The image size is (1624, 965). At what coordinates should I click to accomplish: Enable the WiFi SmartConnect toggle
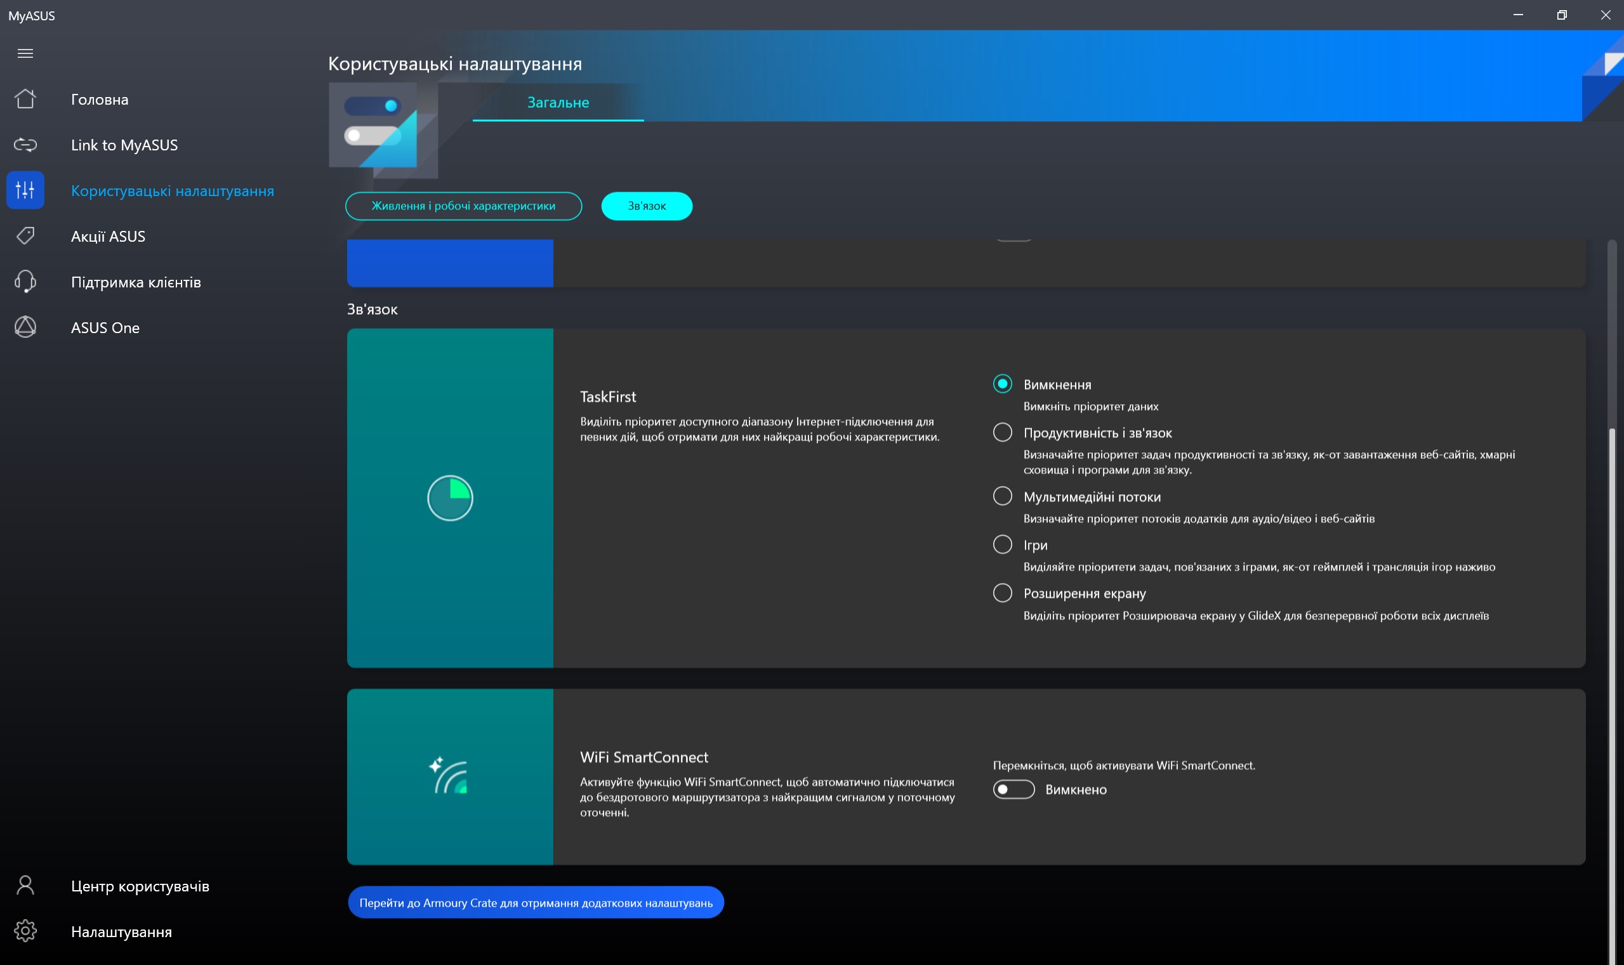(1013, 789)
